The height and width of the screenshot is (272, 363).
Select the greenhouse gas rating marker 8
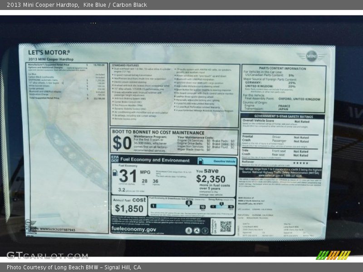click(x=189, y=203)
